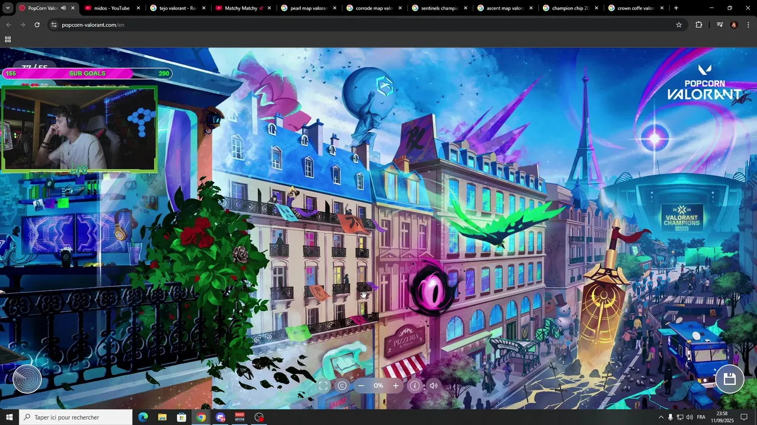Open Microsoft Store from taskbar

click(x=182, y=417)
